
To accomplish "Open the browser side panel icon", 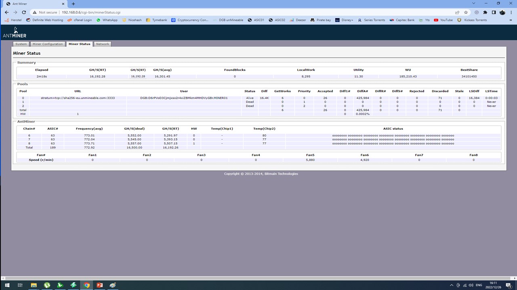I will pyautogui.click(x=494, y=12).
